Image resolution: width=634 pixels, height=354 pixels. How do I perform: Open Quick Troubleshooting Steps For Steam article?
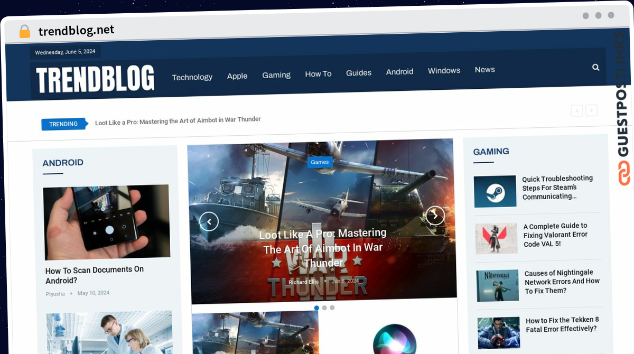[557, 188]
